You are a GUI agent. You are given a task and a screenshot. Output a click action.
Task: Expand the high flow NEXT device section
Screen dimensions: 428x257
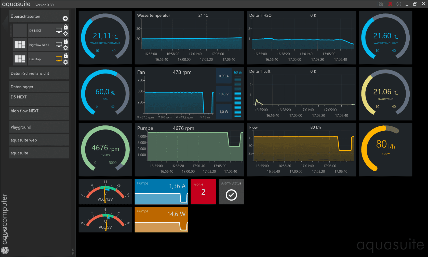point(39,113)
